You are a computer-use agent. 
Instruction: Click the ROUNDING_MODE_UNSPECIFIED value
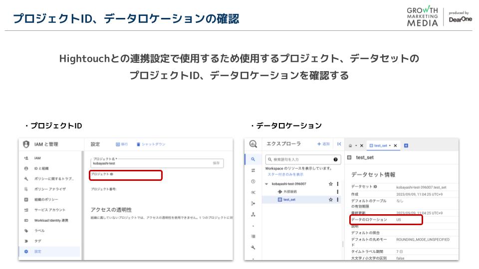click(x=423, y=240)
